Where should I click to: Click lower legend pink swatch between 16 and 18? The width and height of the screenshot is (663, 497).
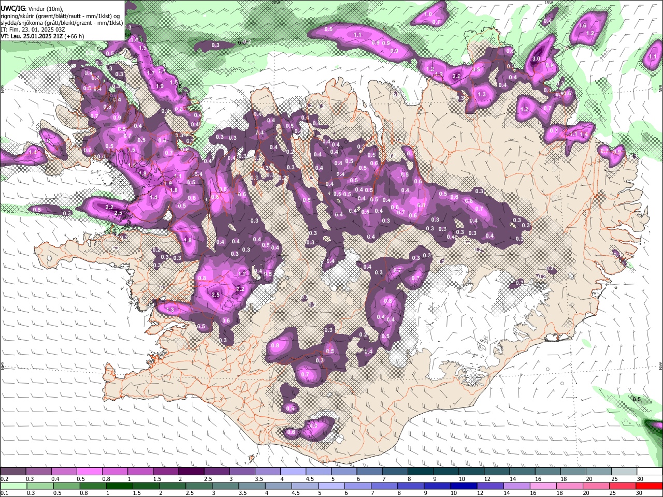(x=543, y=486)
